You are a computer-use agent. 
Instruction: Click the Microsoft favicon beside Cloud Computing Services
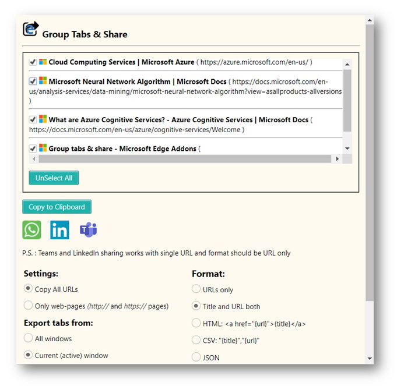point(43,62)
